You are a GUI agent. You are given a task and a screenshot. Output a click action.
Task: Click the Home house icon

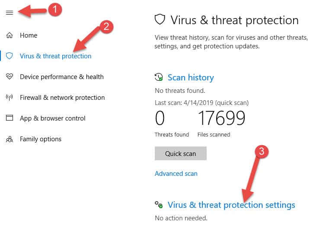pos(9,35)
